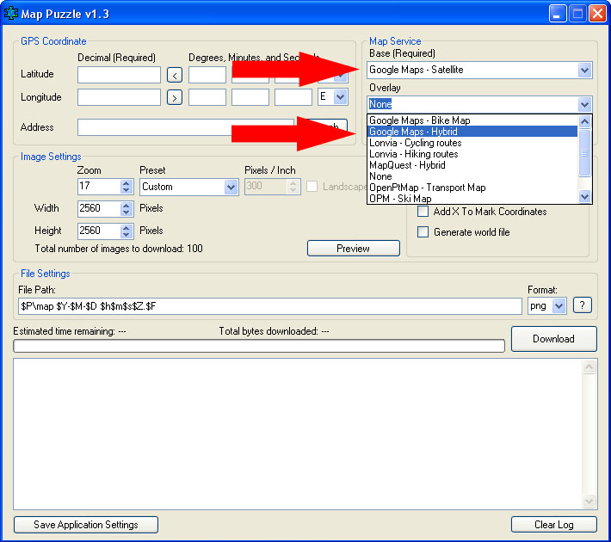The height and width of the screenshot is (542, 611).
Task: Click the Clear Log button
Action: [553, 525]
